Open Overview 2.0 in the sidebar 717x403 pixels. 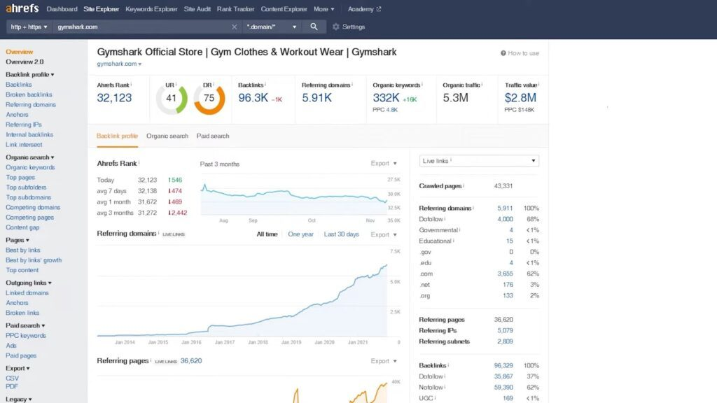click(25, 62)
